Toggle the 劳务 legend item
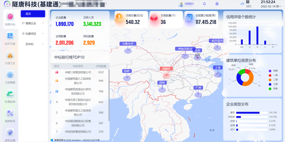 [273, 88]
